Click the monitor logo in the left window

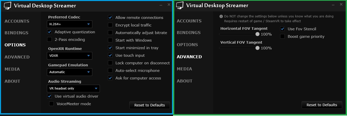pos(8,5)
